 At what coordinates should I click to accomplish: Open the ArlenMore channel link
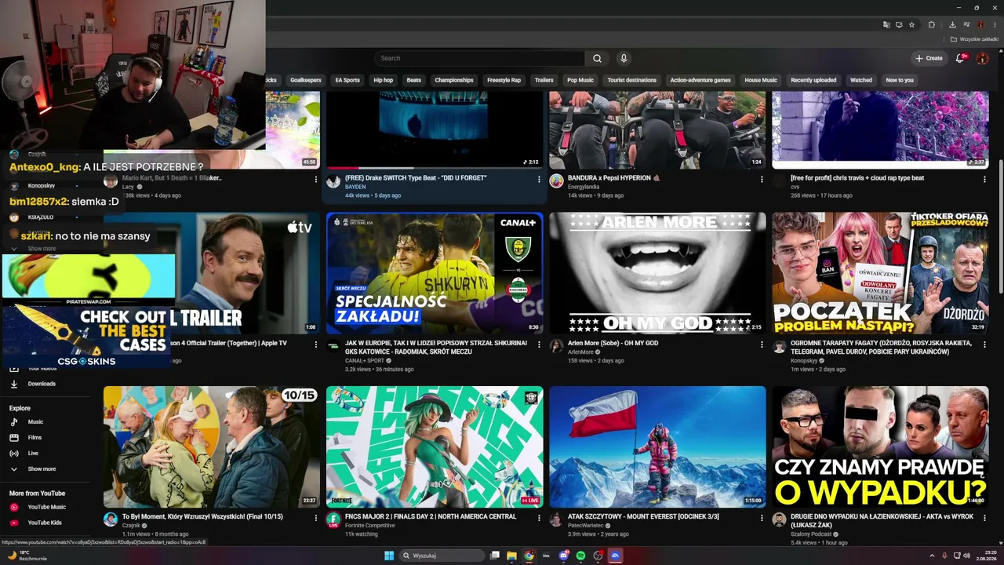tap(581, 352)
